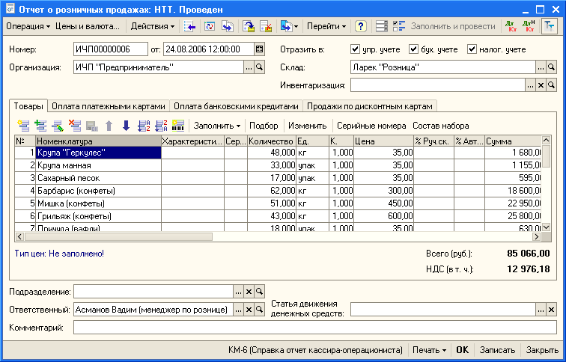Clear the Ответственный field with X
566x362 pixels.
coord(249,310)
